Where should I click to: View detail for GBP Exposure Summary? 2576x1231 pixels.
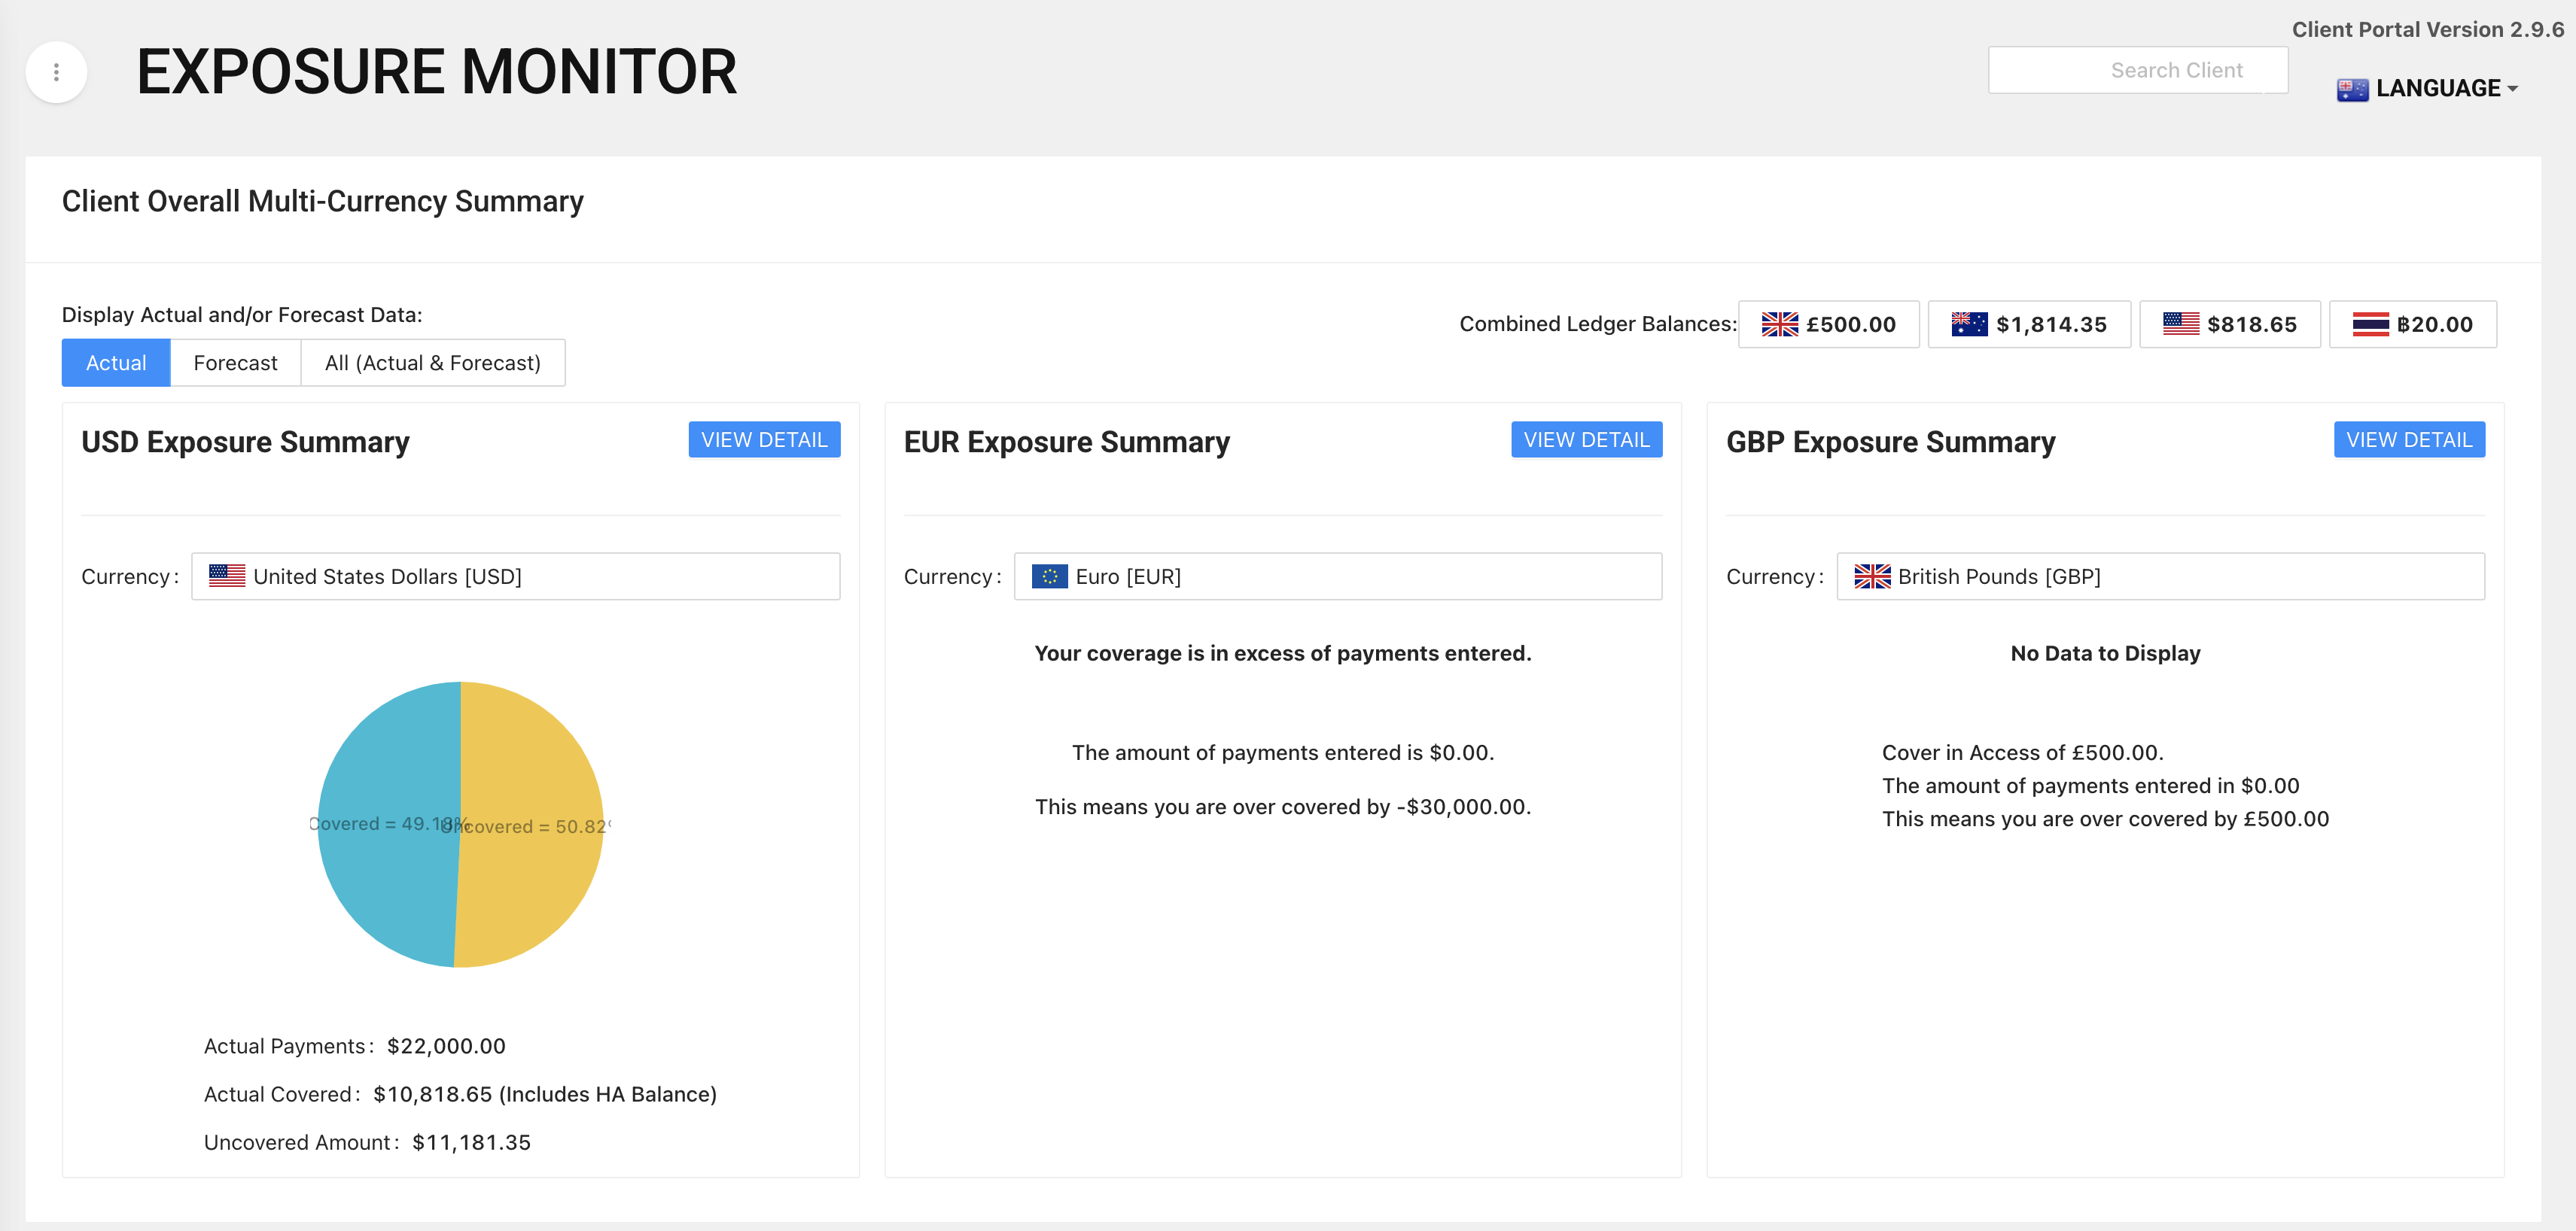tap(2408, 439)
